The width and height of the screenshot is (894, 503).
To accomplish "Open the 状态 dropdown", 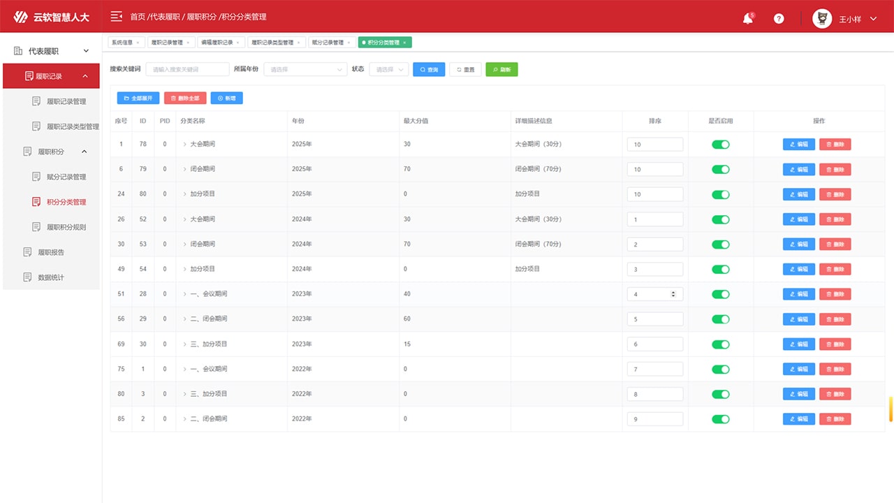I will click(x=388, y=70).
